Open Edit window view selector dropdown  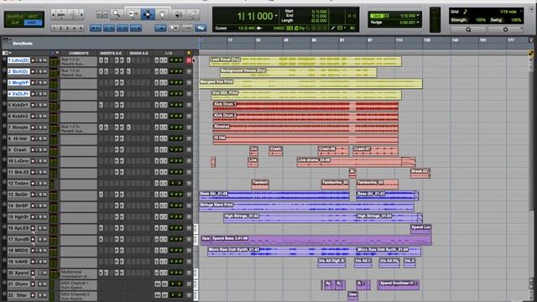coord(7,53)
